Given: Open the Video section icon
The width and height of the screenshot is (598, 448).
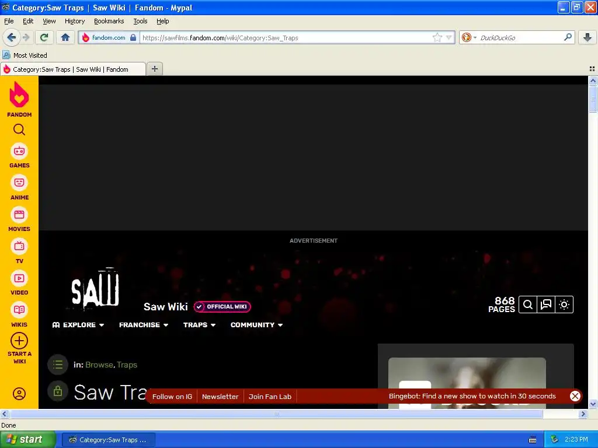Looking at the screenshot, I should 19,278.
